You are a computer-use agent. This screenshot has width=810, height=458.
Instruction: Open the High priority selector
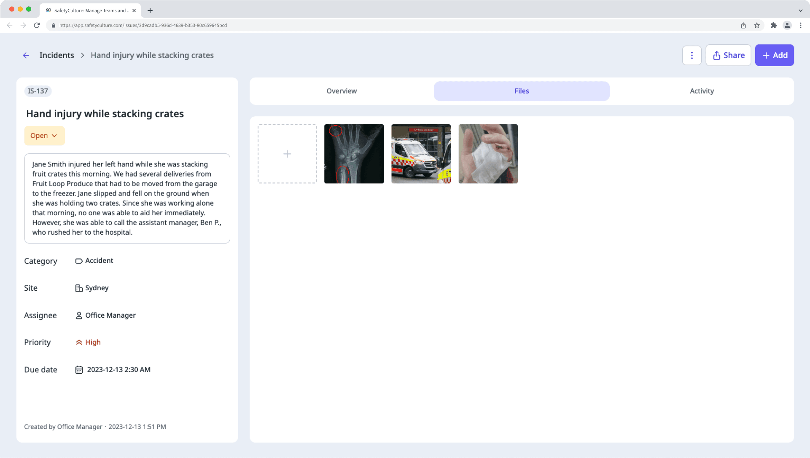(93, 342)
